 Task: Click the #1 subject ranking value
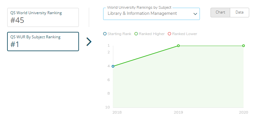[x=15, y=44]
